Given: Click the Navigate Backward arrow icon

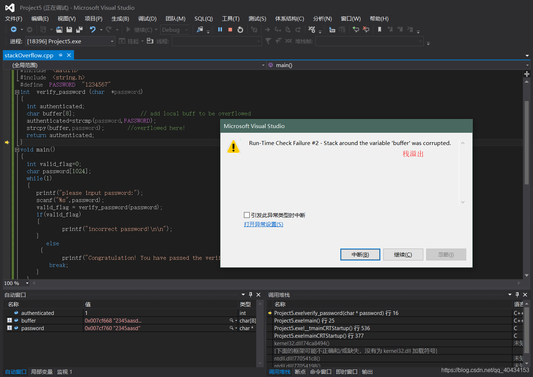Looking at the screenshot, I should (x=14, y=30).
